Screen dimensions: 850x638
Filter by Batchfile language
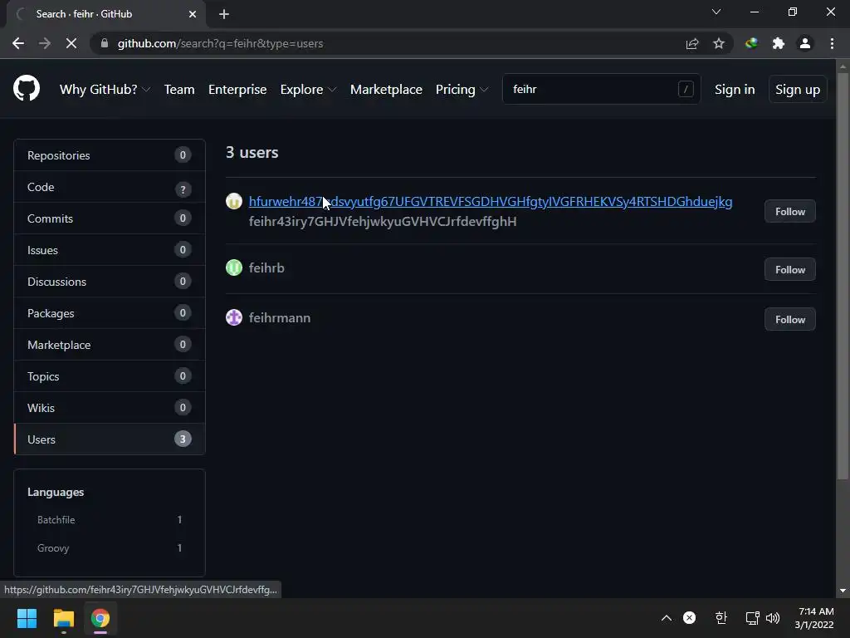pyautogui.click(x=110, y=520)
